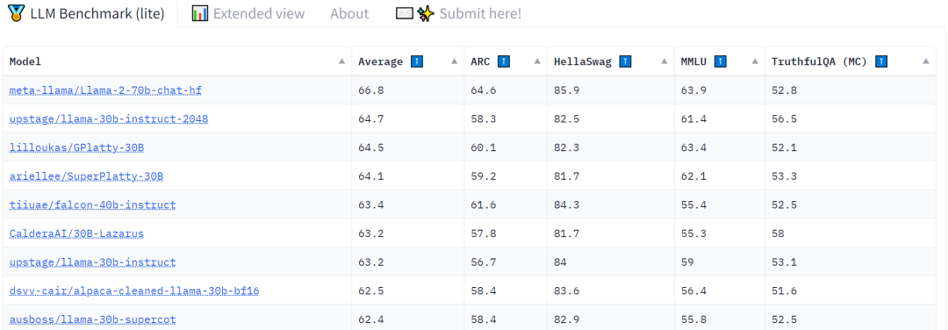Sort table by ARC column triangle
The image size is (948, 330).
pos(537,61)
